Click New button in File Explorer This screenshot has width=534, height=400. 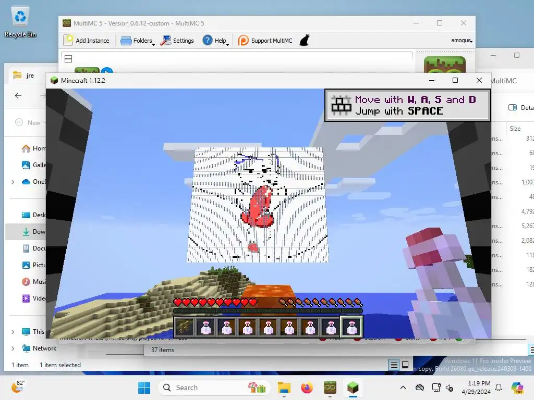tap(30, 122)
